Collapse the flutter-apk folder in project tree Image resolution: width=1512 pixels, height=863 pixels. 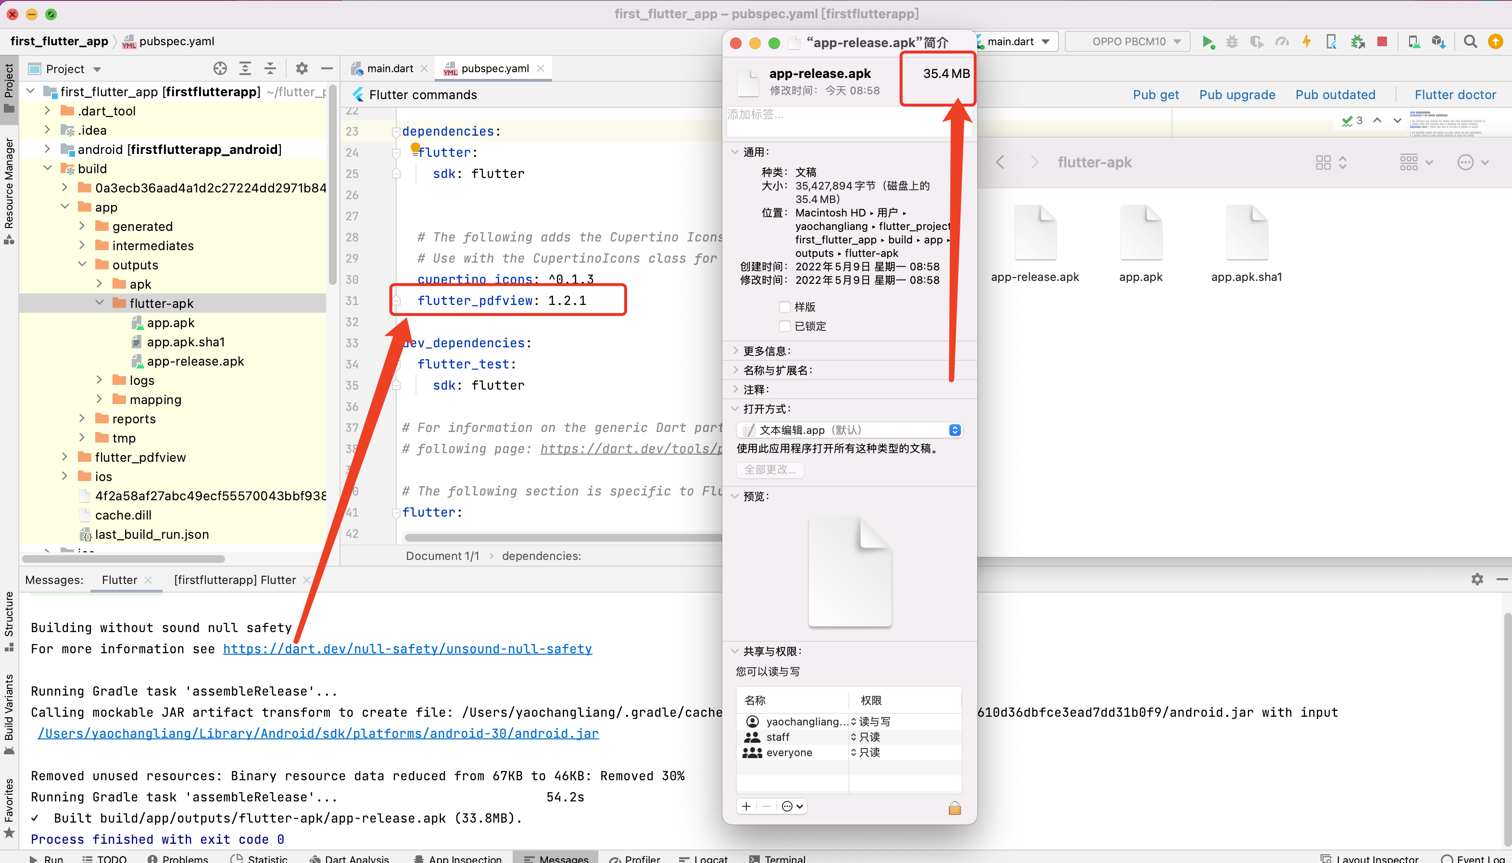[x=100, y=303]
